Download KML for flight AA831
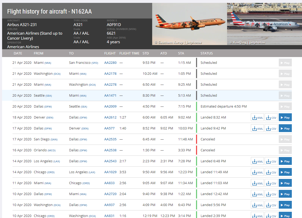 click(x=258, y=215)
